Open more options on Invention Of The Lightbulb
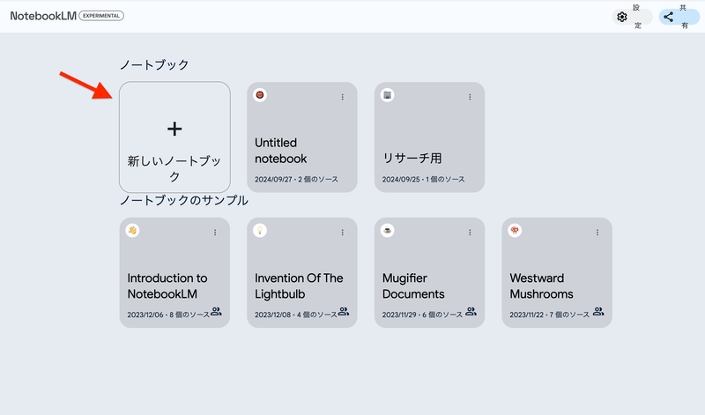This screenshot has width=705, height=415. click(x=343, y=233)
